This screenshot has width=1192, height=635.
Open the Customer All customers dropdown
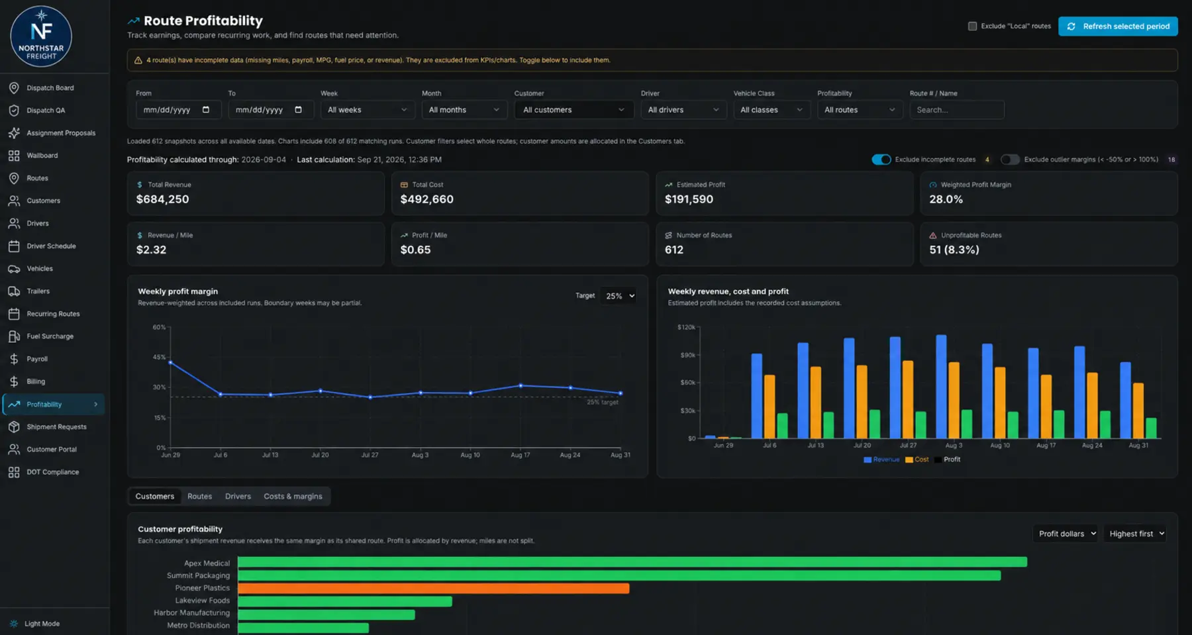pos(573,110)
